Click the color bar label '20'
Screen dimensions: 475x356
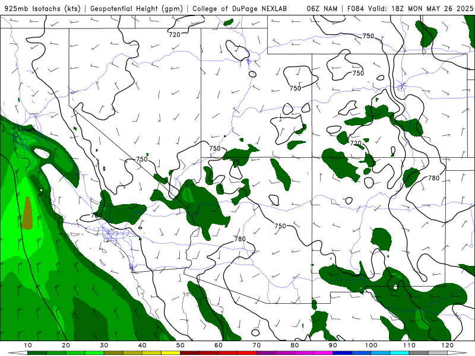point(66,345)
